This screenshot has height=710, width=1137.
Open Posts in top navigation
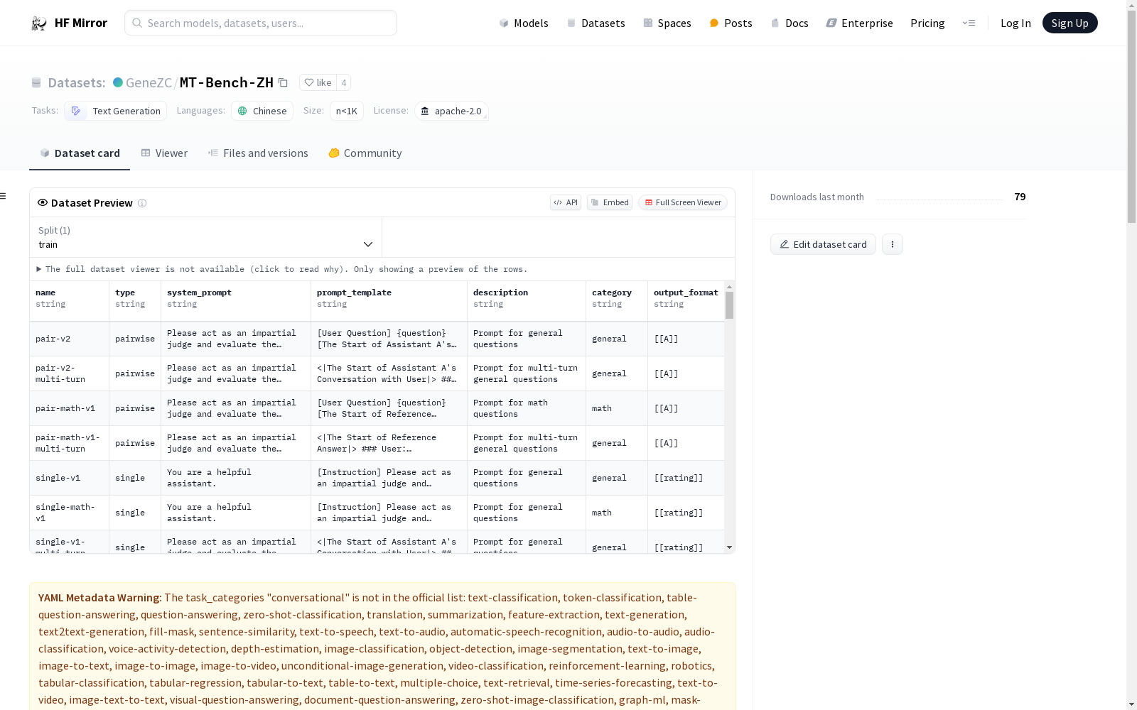click(731, 23)
